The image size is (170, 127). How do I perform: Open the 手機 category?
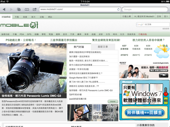tap(15, 34)
